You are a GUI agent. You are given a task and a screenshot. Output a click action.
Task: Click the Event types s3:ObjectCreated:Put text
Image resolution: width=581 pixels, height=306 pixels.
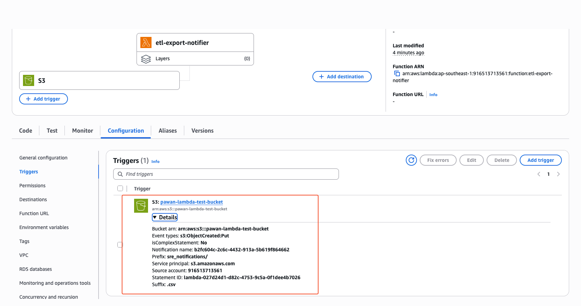click(x=191, y=236)
